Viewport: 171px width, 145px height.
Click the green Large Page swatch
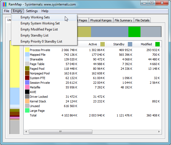(27, 110)
